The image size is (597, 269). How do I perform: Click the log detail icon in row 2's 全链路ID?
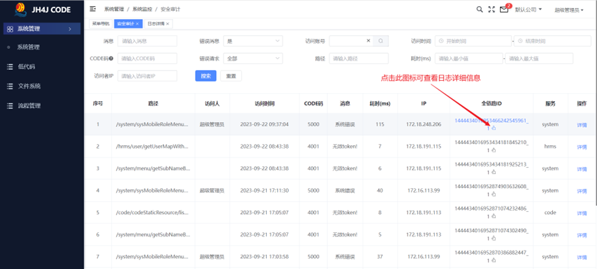pos(494,150)
